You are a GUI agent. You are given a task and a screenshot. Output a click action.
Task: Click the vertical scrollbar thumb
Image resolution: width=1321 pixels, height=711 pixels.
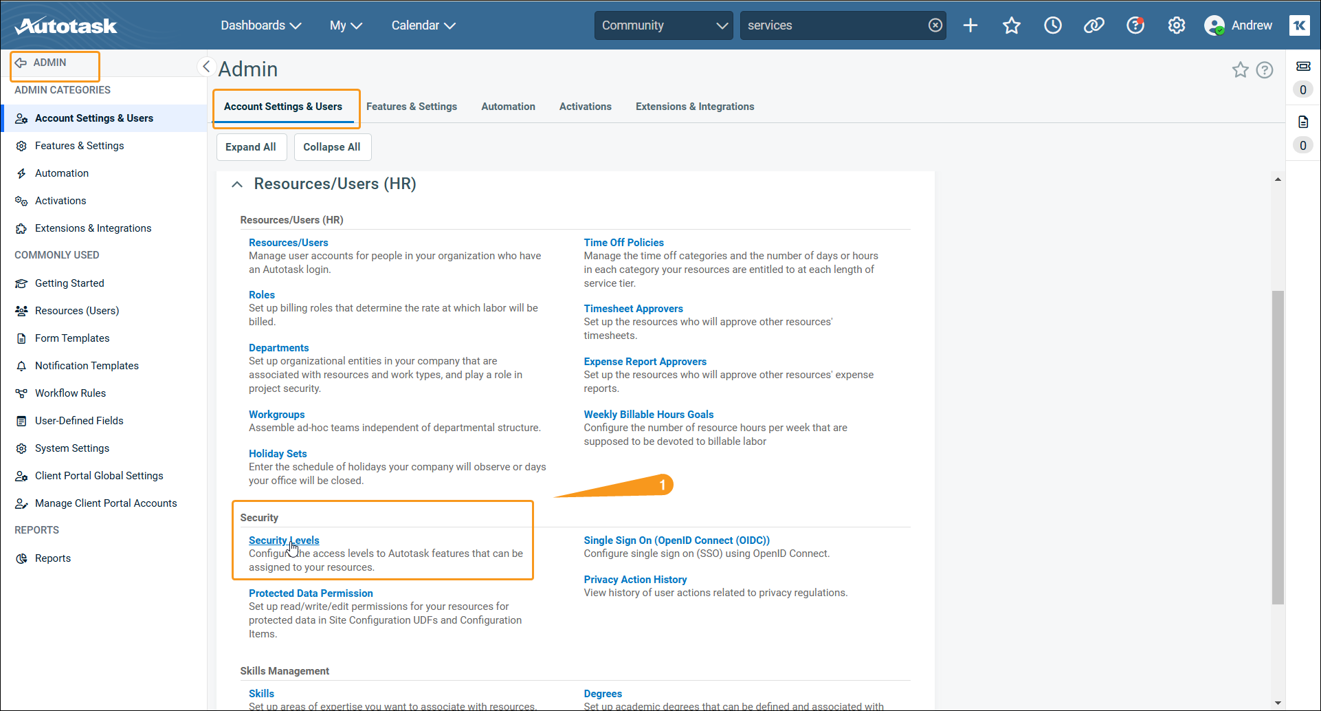[1277, 447]
